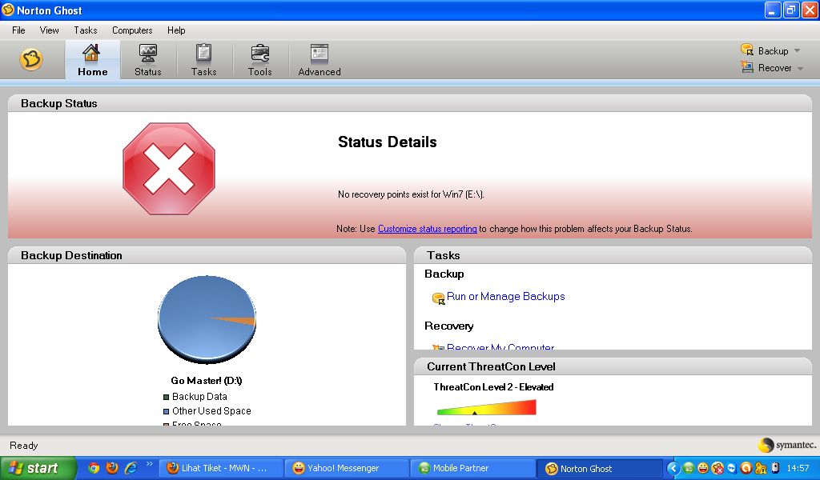Click the Other Used Space legend swatch
820x480 pixels.
[x=167, y=411]
